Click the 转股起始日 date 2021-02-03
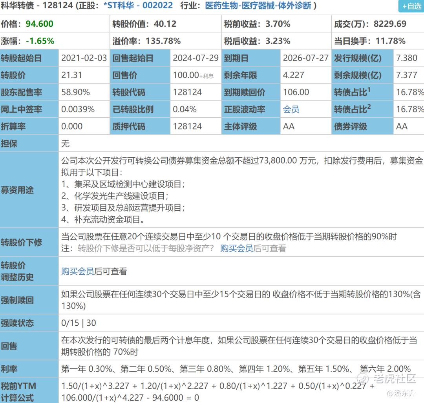The image size is (424, 403). click(x=84, y=58)
